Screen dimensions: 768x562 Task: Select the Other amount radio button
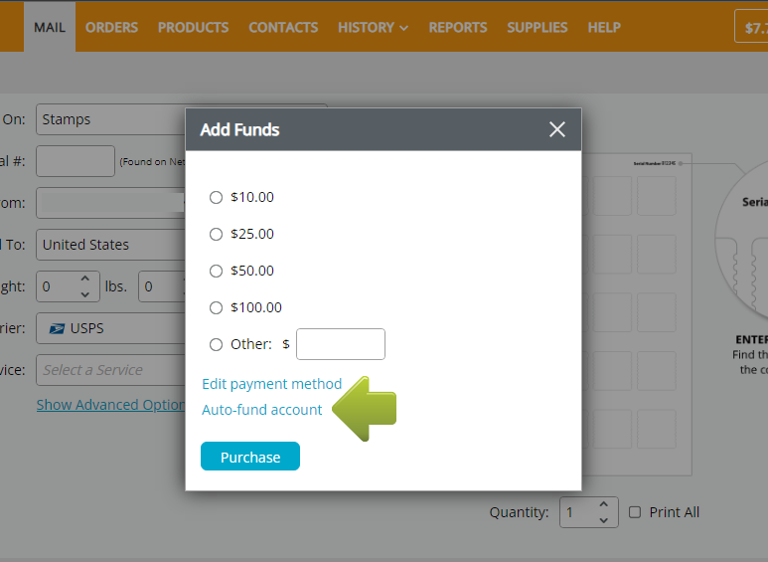click(216, 344)
